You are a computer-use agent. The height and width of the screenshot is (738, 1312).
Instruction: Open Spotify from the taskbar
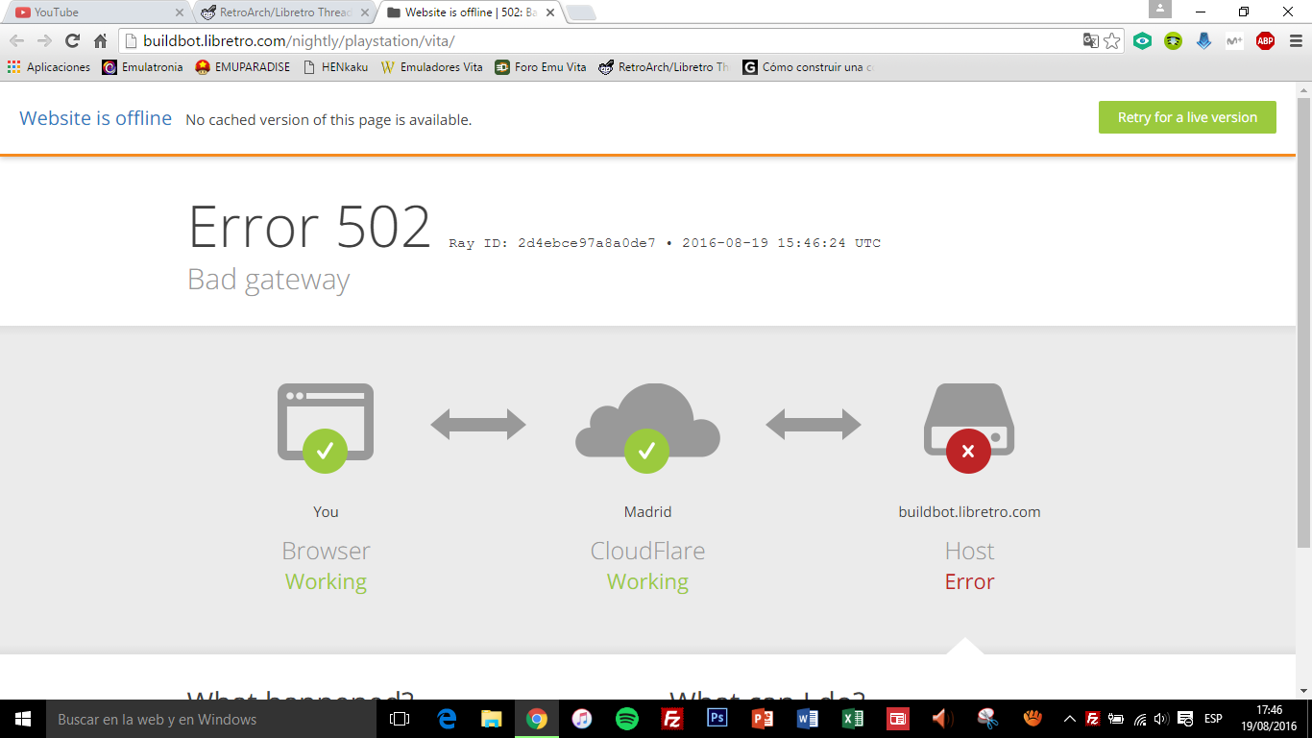[x=627, y=719]
